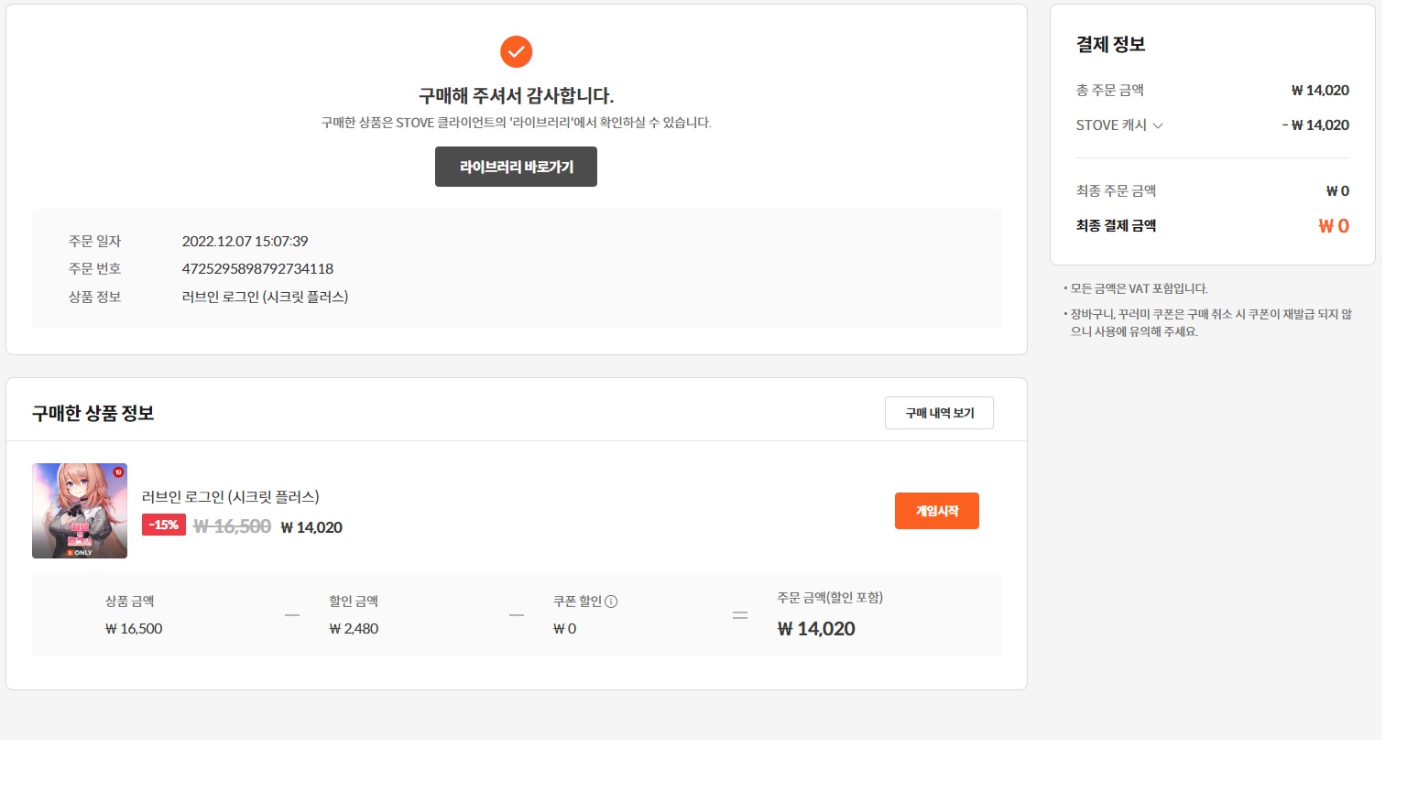Viewport: 1407px width, 791px height.
Task: Click the red -15% discount badge
Action: coord(164,525)
